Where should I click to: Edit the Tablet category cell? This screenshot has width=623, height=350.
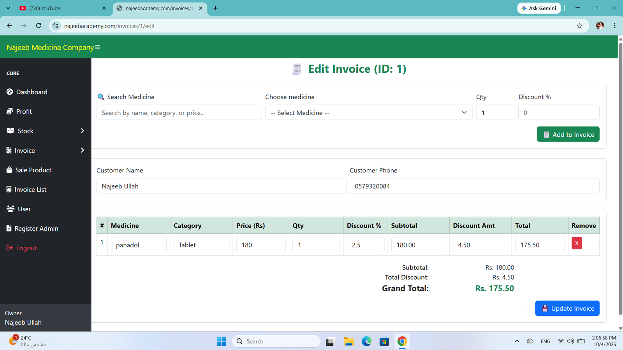click(201, 244)
